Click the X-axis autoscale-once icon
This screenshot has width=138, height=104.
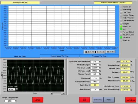point(91,52)
